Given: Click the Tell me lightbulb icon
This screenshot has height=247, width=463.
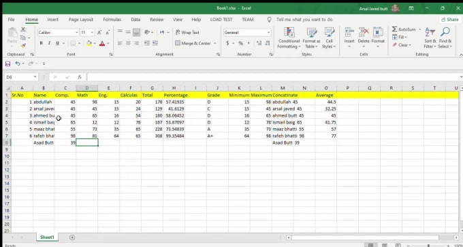Looking at the screenshot, I should (269, 20).
